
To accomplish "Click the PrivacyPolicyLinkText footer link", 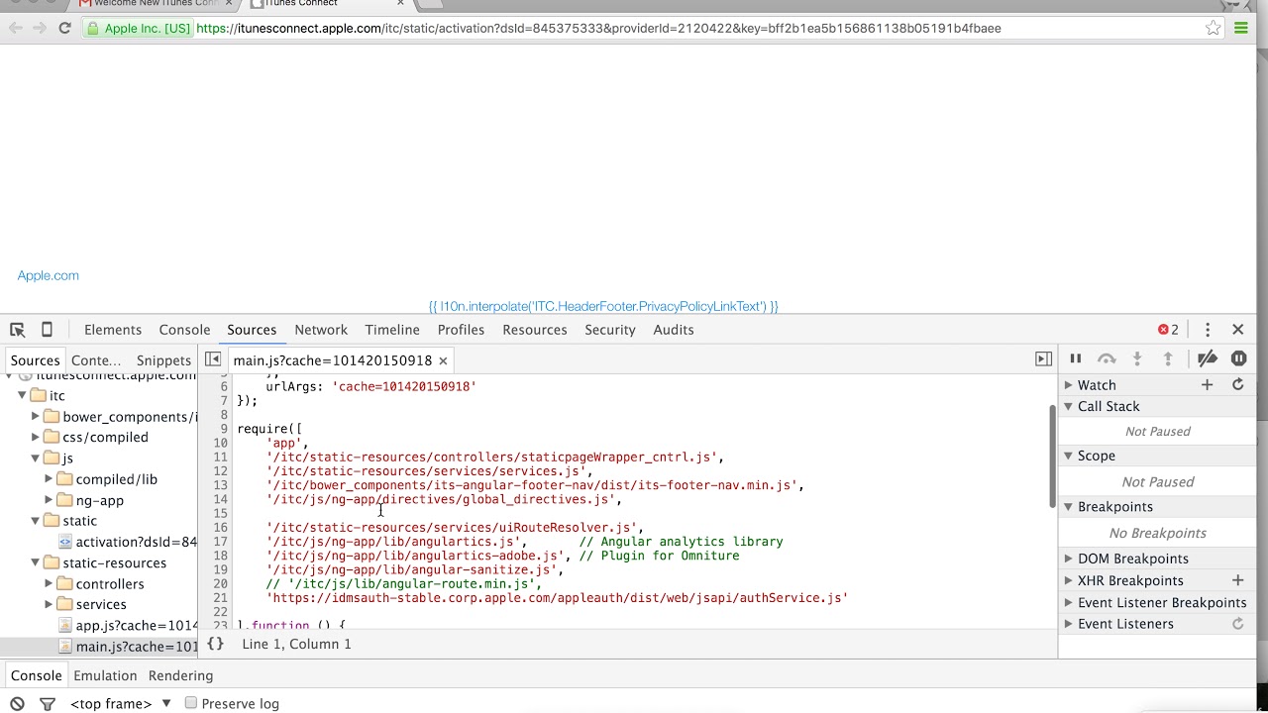I will tap(603, 307).
